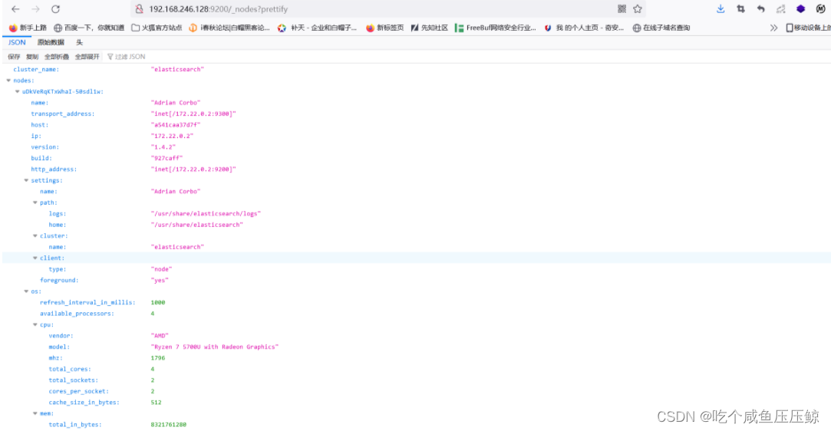This screenshot has height=431, width=831.
Task: Select the home path value
Action: coord(197,225)
